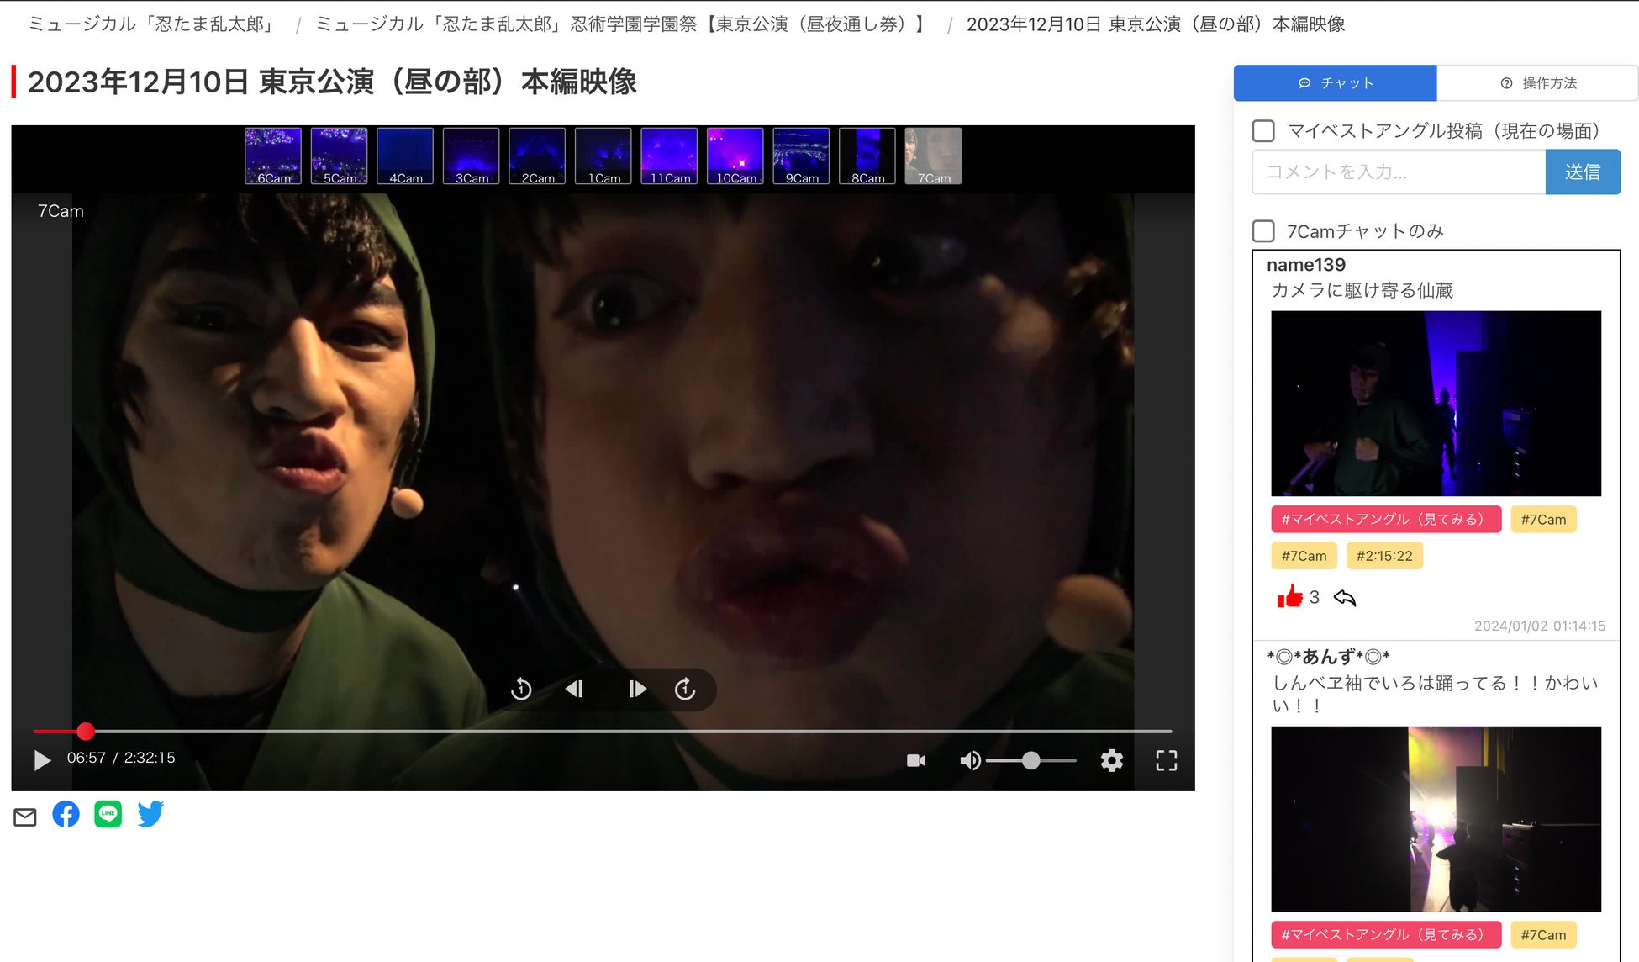Click the forward skip seconds icon

685,690
